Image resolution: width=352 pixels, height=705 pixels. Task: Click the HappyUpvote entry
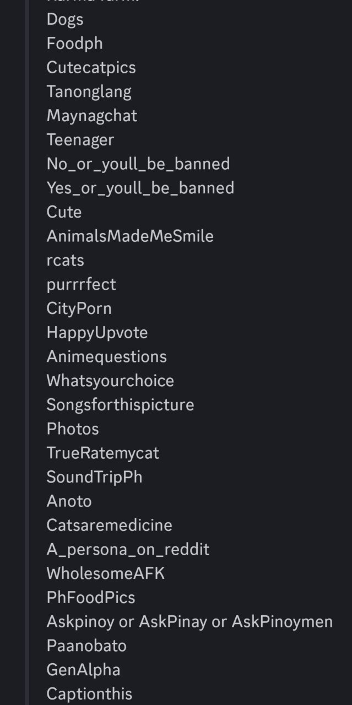tap(98, 333)
